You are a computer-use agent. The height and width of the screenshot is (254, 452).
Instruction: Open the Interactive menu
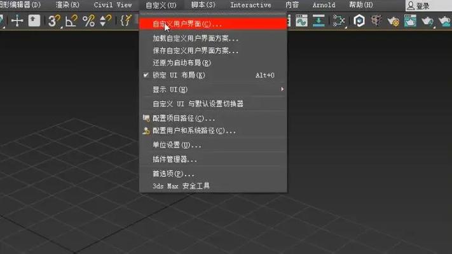pyautogui.click(x=250, y=5)
